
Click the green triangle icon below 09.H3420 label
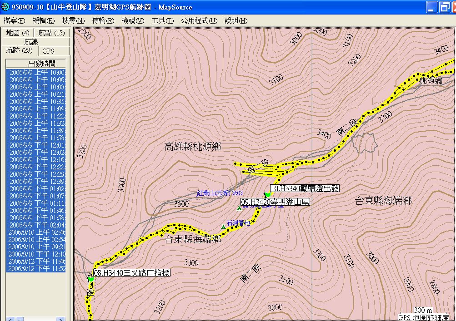pyautogui.click(x=239, y=208)
